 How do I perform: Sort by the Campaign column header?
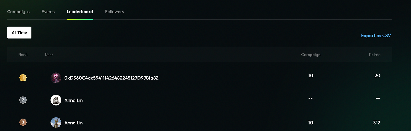pyautogui.click(x=311, y=55)
